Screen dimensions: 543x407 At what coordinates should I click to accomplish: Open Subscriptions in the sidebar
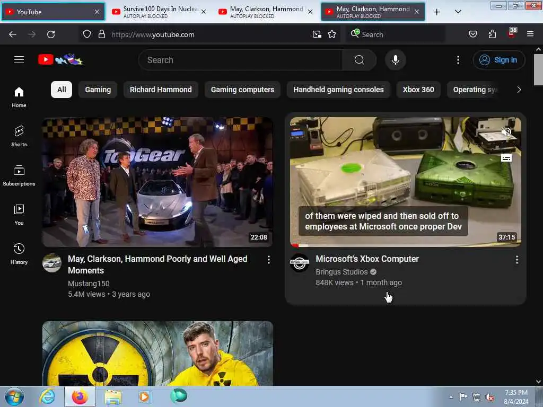19,176
